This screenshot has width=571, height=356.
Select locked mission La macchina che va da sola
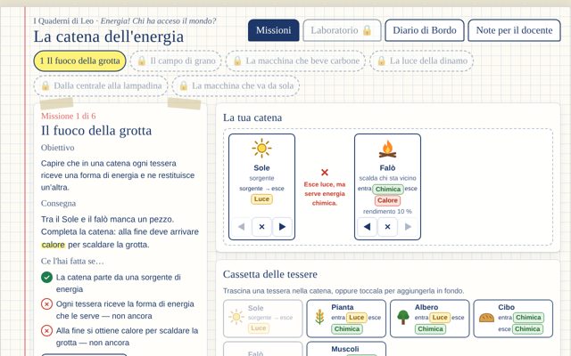pos(236,85)
